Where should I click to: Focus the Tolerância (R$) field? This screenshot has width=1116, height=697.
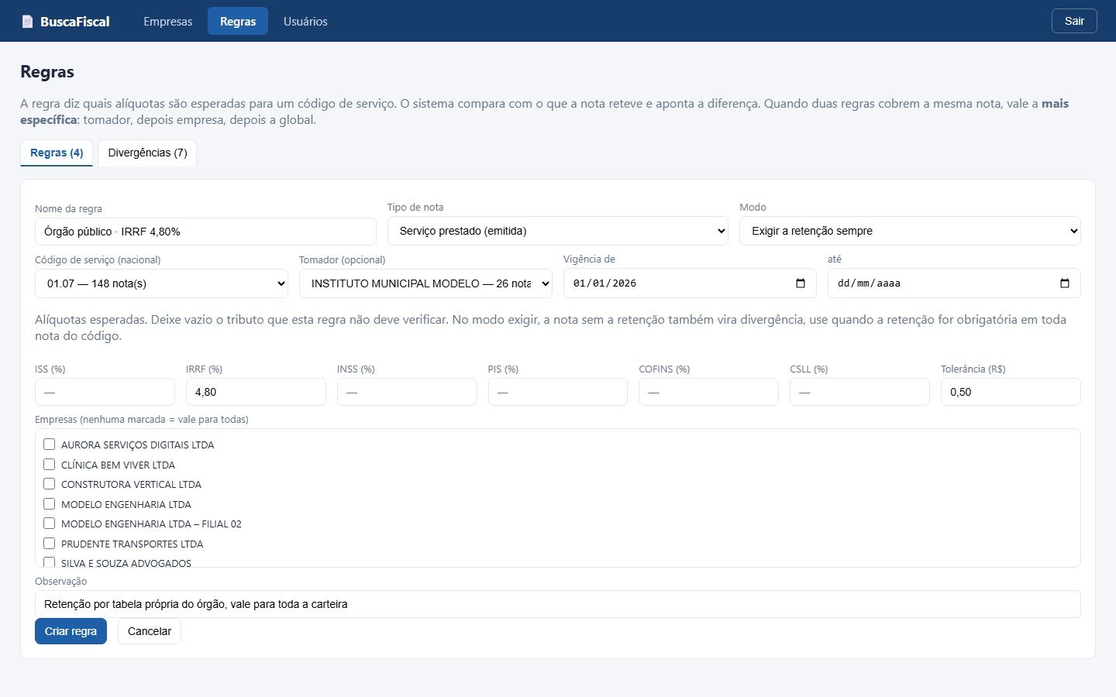click(x=1011, y=392)
